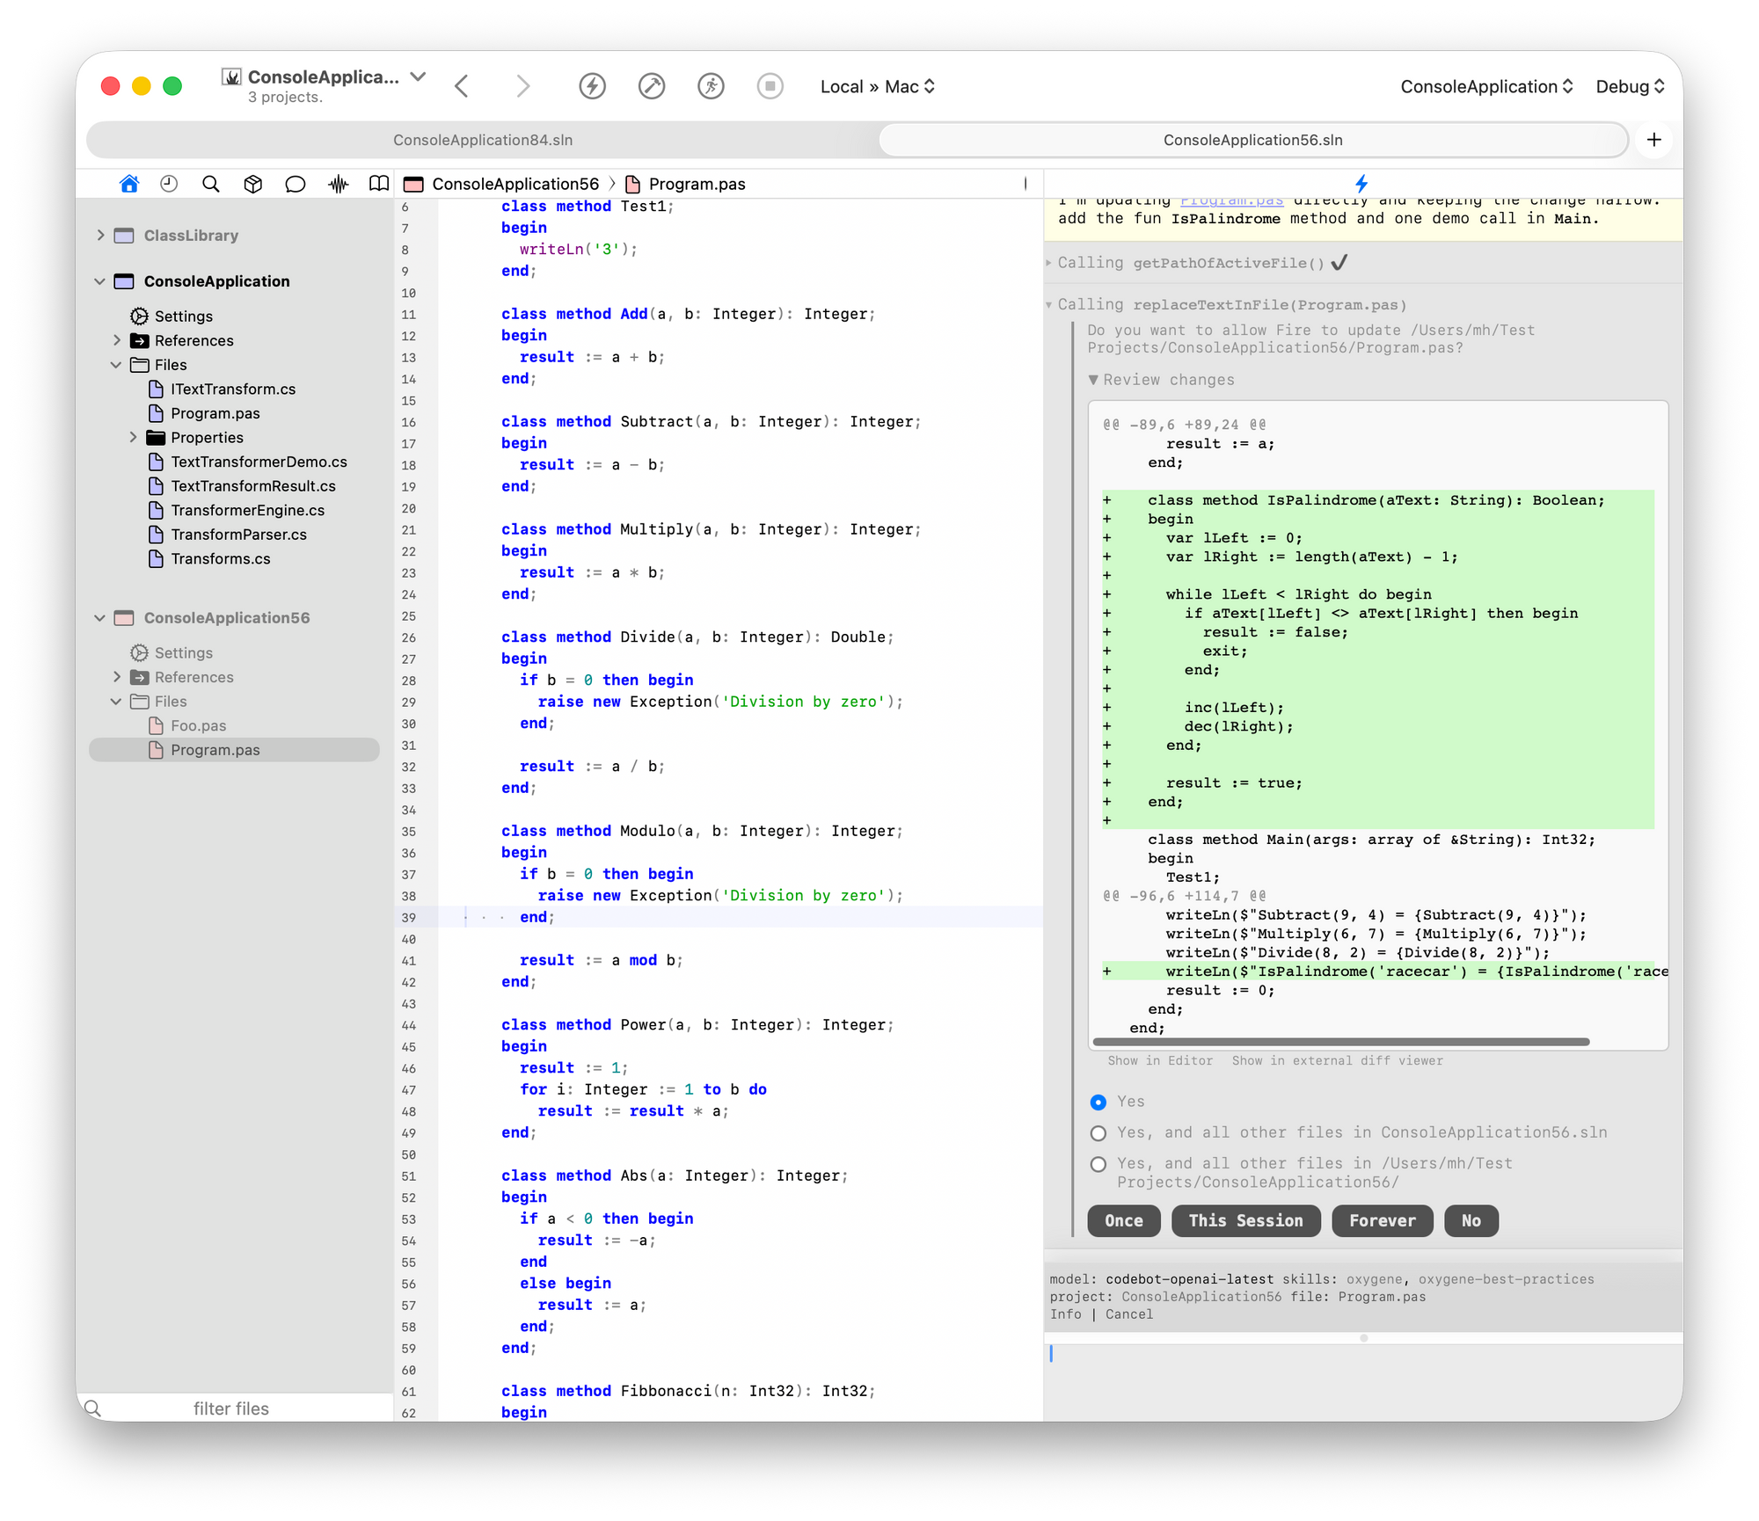Image resolution: width=1759 pixels, height=1521 pixels.
Task: Click the diff view horizontal scrollbar
Action: pos(1340,1042)
